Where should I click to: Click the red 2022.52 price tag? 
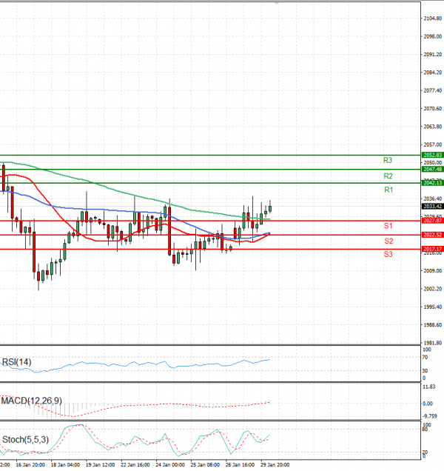tap(433, 235)
